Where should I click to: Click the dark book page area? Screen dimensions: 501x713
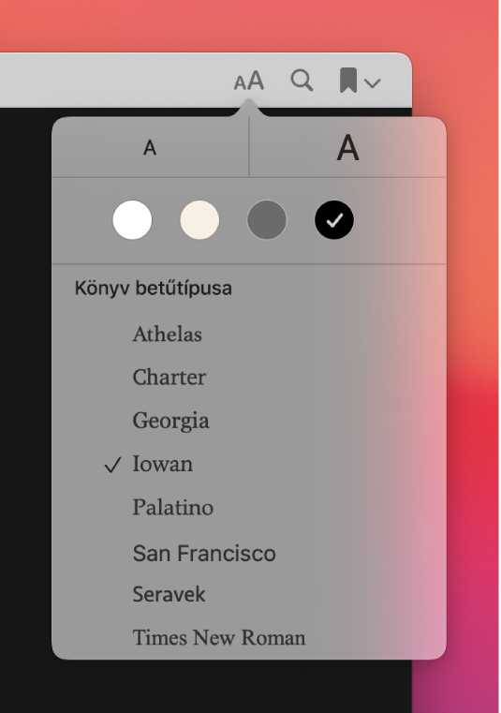click(x=25, y=409)
